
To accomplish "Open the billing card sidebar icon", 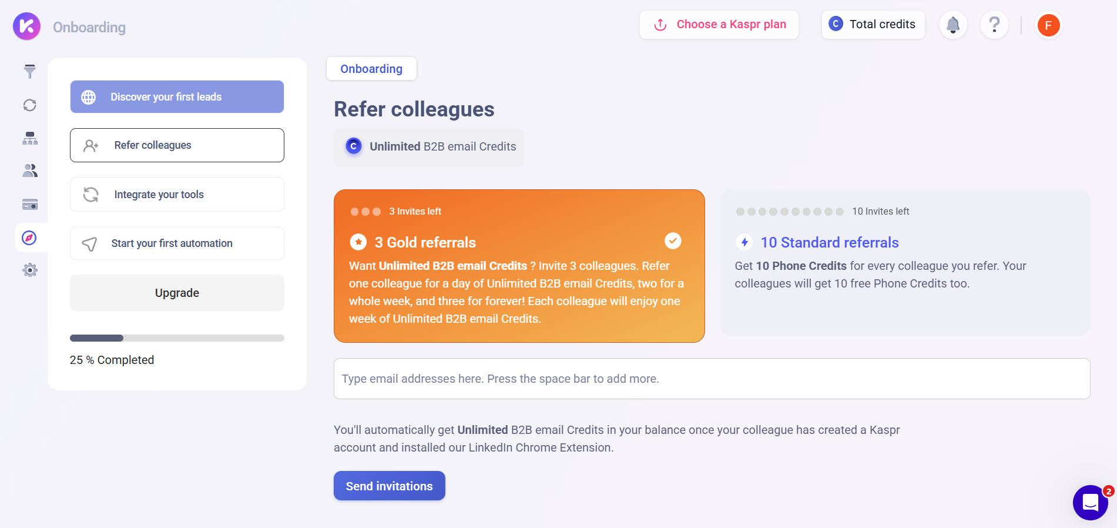I will point(30,205).
